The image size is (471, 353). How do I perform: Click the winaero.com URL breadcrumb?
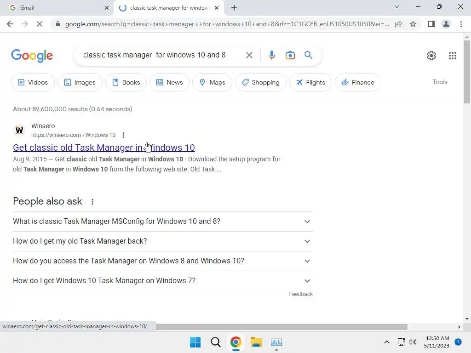(x=73, y=135)
